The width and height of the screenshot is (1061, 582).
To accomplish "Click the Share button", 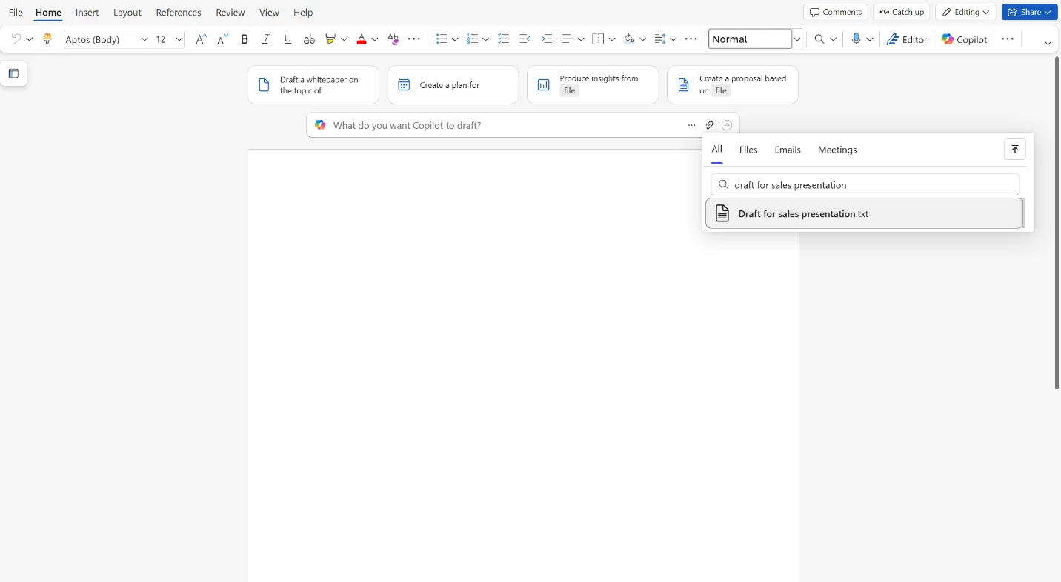I will [1030, 12].
